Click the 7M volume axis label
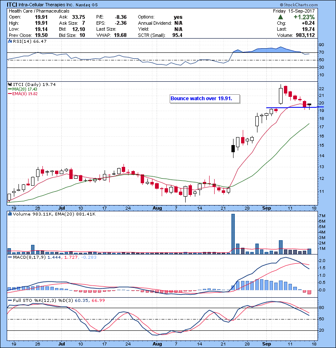The height and width of the screenshot is (348, 336). coord(322,216)
